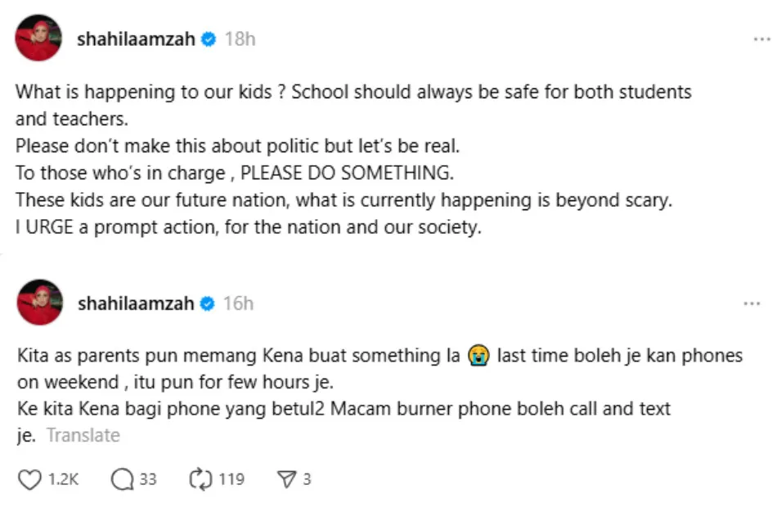777x507 pixels.
Task: Click verified badge on first post
Action: [x=209, y=39]
